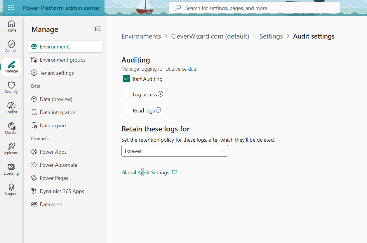367x243 pixels.
Task: Click the search magnifier icon
Action: pos(178,8)
